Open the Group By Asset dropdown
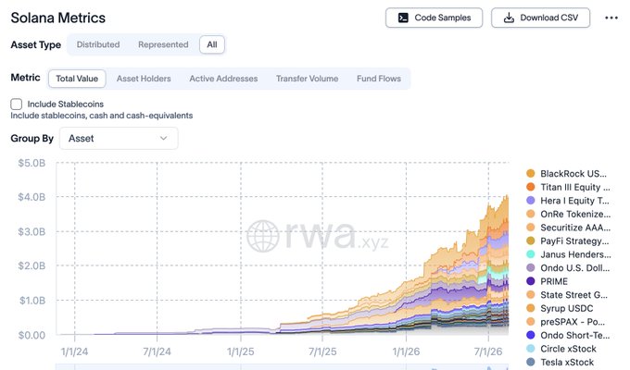The image size is (630, 370). click(x=119, y=139)
